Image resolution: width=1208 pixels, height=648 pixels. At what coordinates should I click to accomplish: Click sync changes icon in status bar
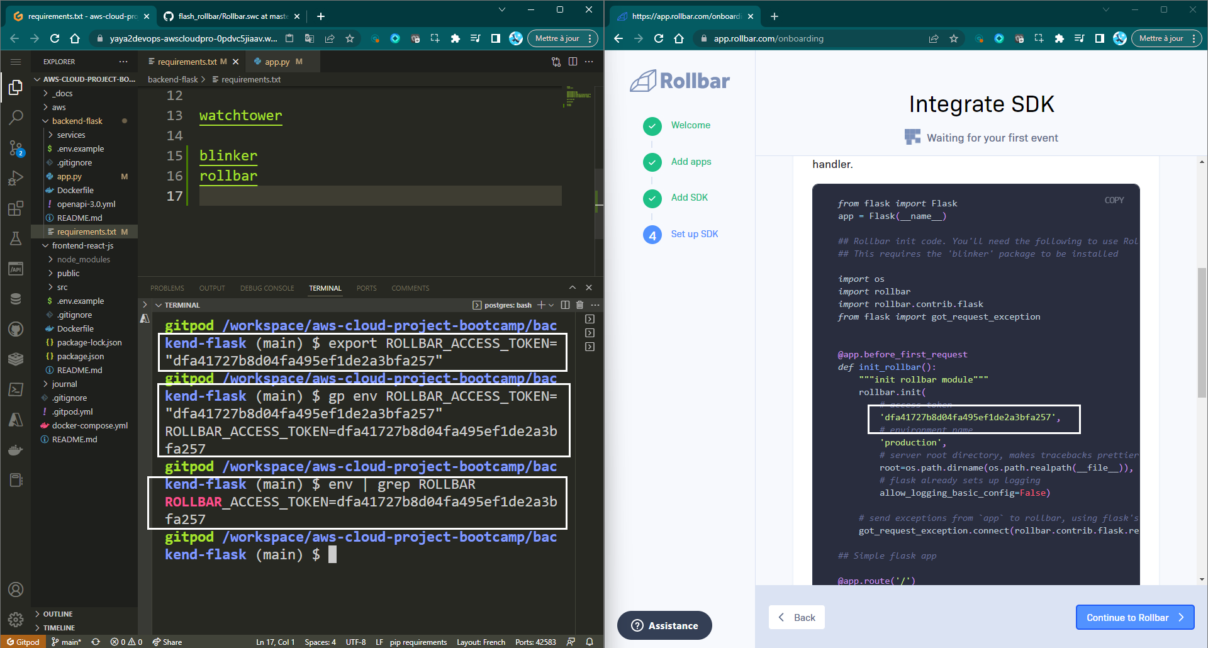click(x=96, y=642)
